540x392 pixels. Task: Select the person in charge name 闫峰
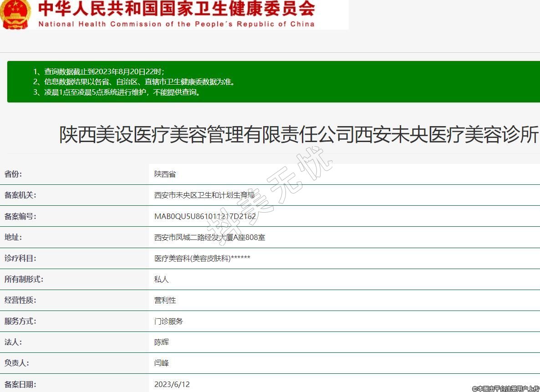[x=162, y=363]
